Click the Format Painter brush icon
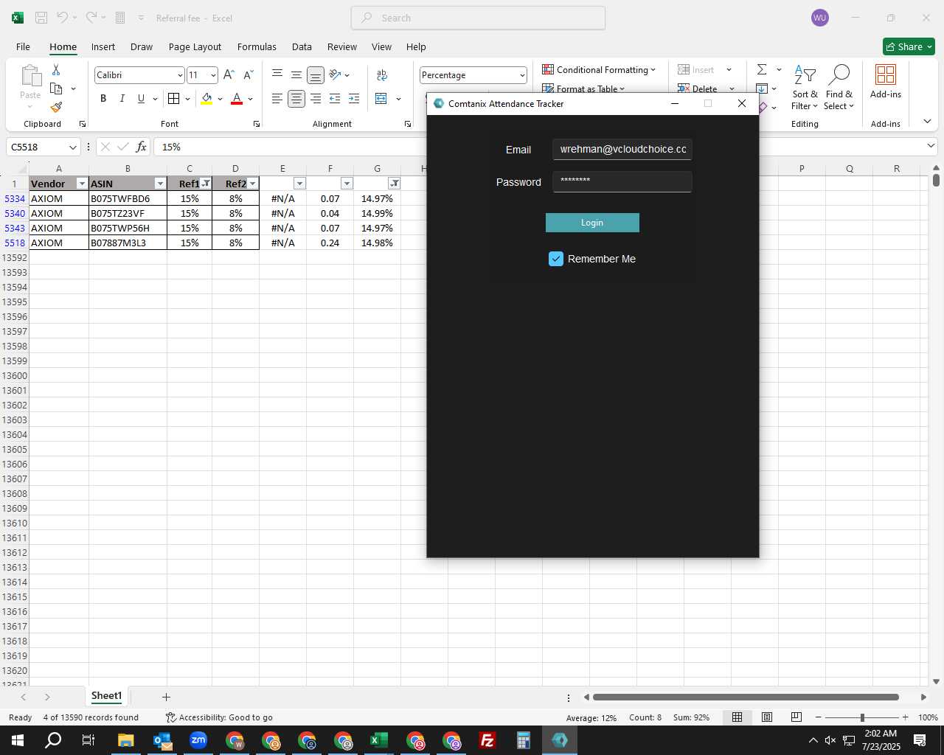The width and height of the screenshot is (944, 755). click(56, 107)
